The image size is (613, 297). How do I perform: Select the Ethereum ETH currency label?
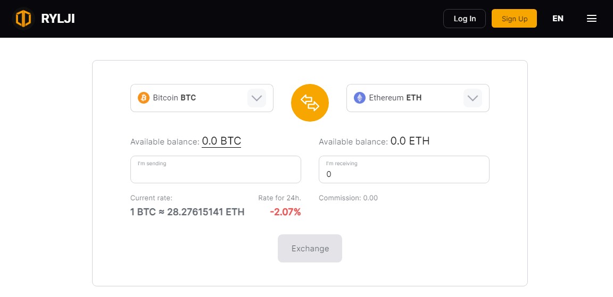[395, 98]
